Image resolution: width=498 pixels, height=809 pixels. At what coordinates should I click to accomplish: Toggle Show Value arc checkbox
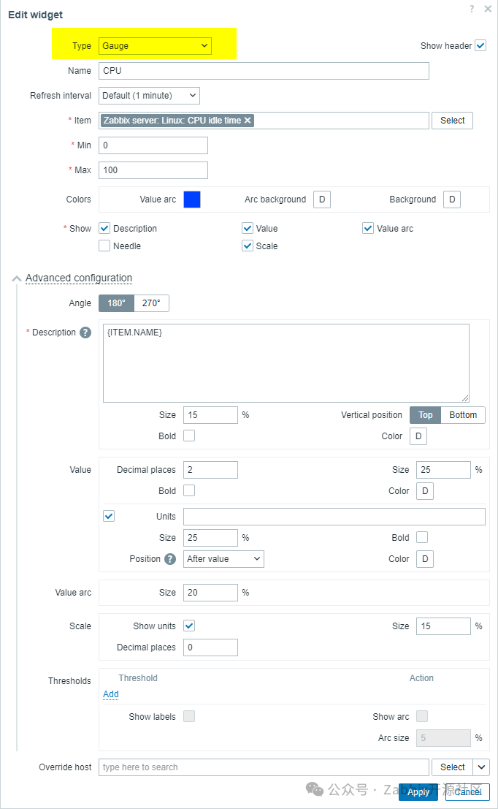point(367,228)
